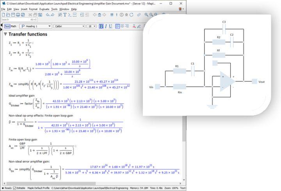The width and height of the screenshot is (281, 191).
Task: Undo the last action
Action: point(48,15)
